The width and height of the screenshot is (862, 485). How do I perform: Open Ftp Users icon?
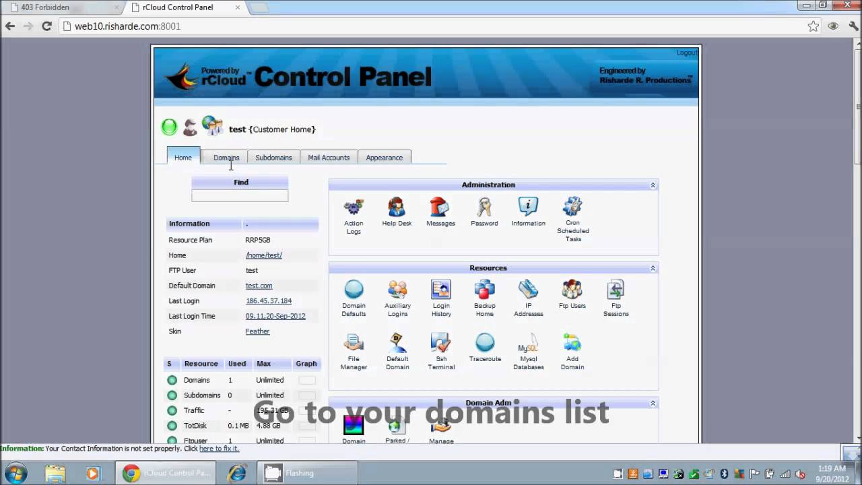[x=572, y=290]
